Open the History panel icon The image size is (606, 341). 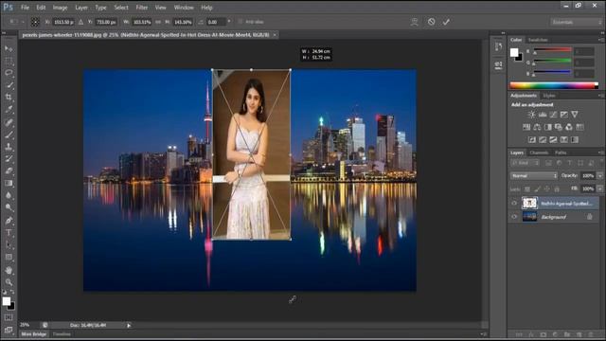click(499, 47)
